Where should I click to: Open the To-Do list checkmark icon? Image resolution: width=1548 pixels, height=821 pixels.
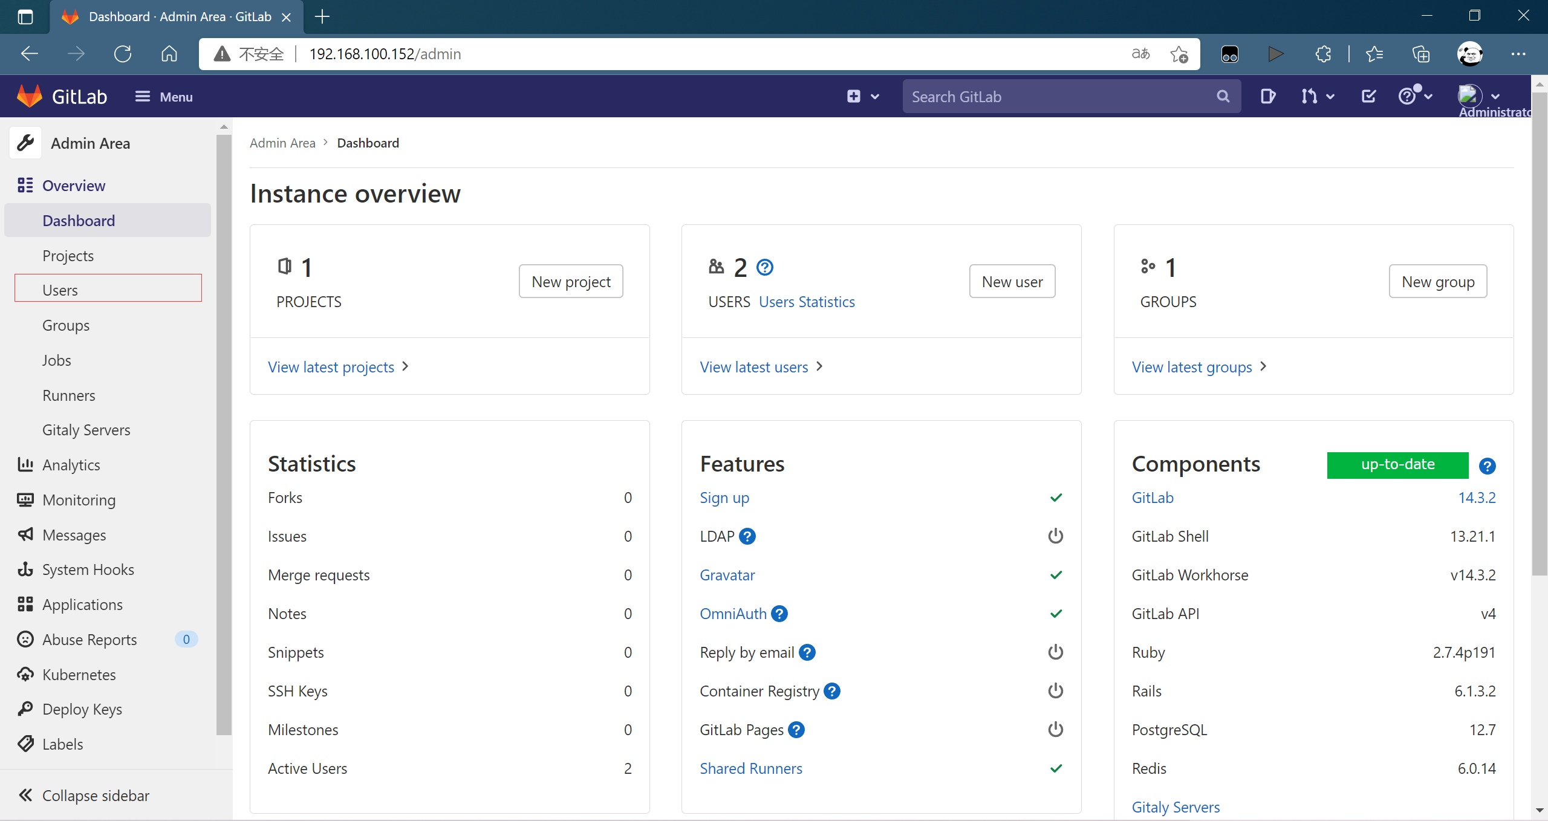coord(1368,96)
